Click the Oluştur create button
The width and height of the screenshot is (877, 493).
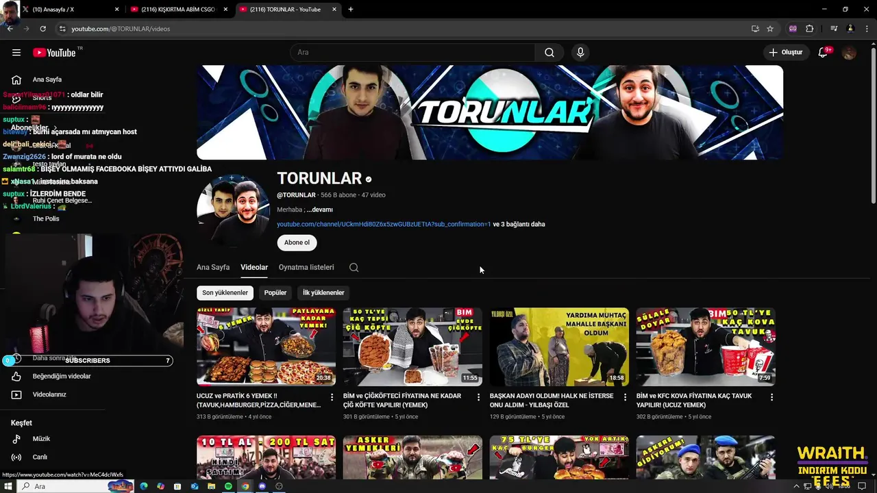tap(785, 53)
